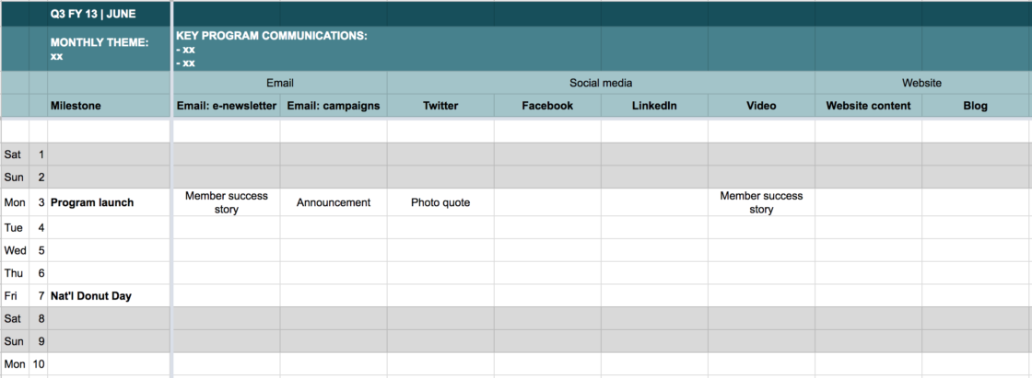1032x378 pixels.
Task: Select the 'Wed' day cell
Action: coord(15,250)
